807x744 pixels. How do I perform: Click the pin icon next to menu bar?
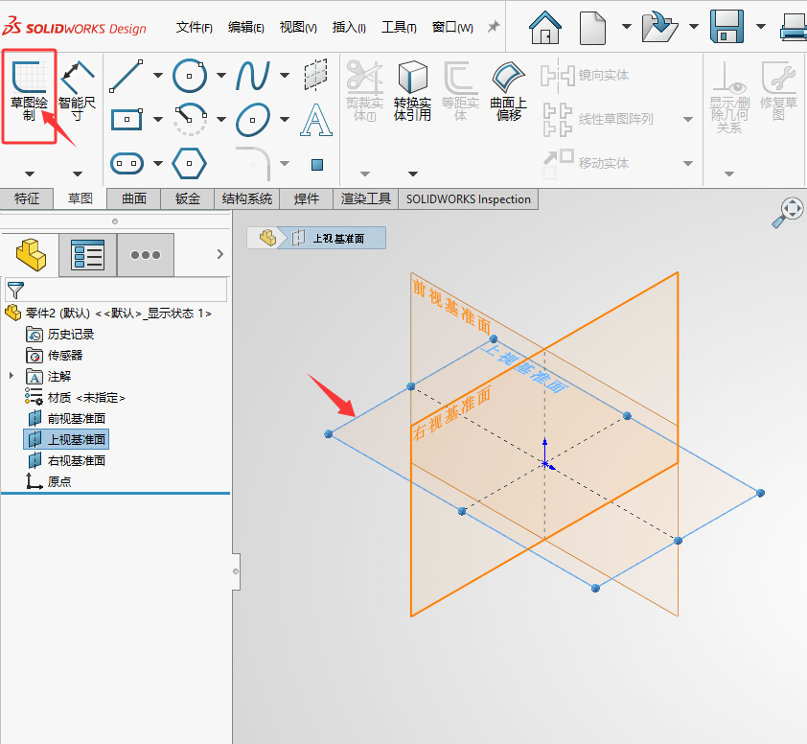pyautogui.click(x=494, y=26)
